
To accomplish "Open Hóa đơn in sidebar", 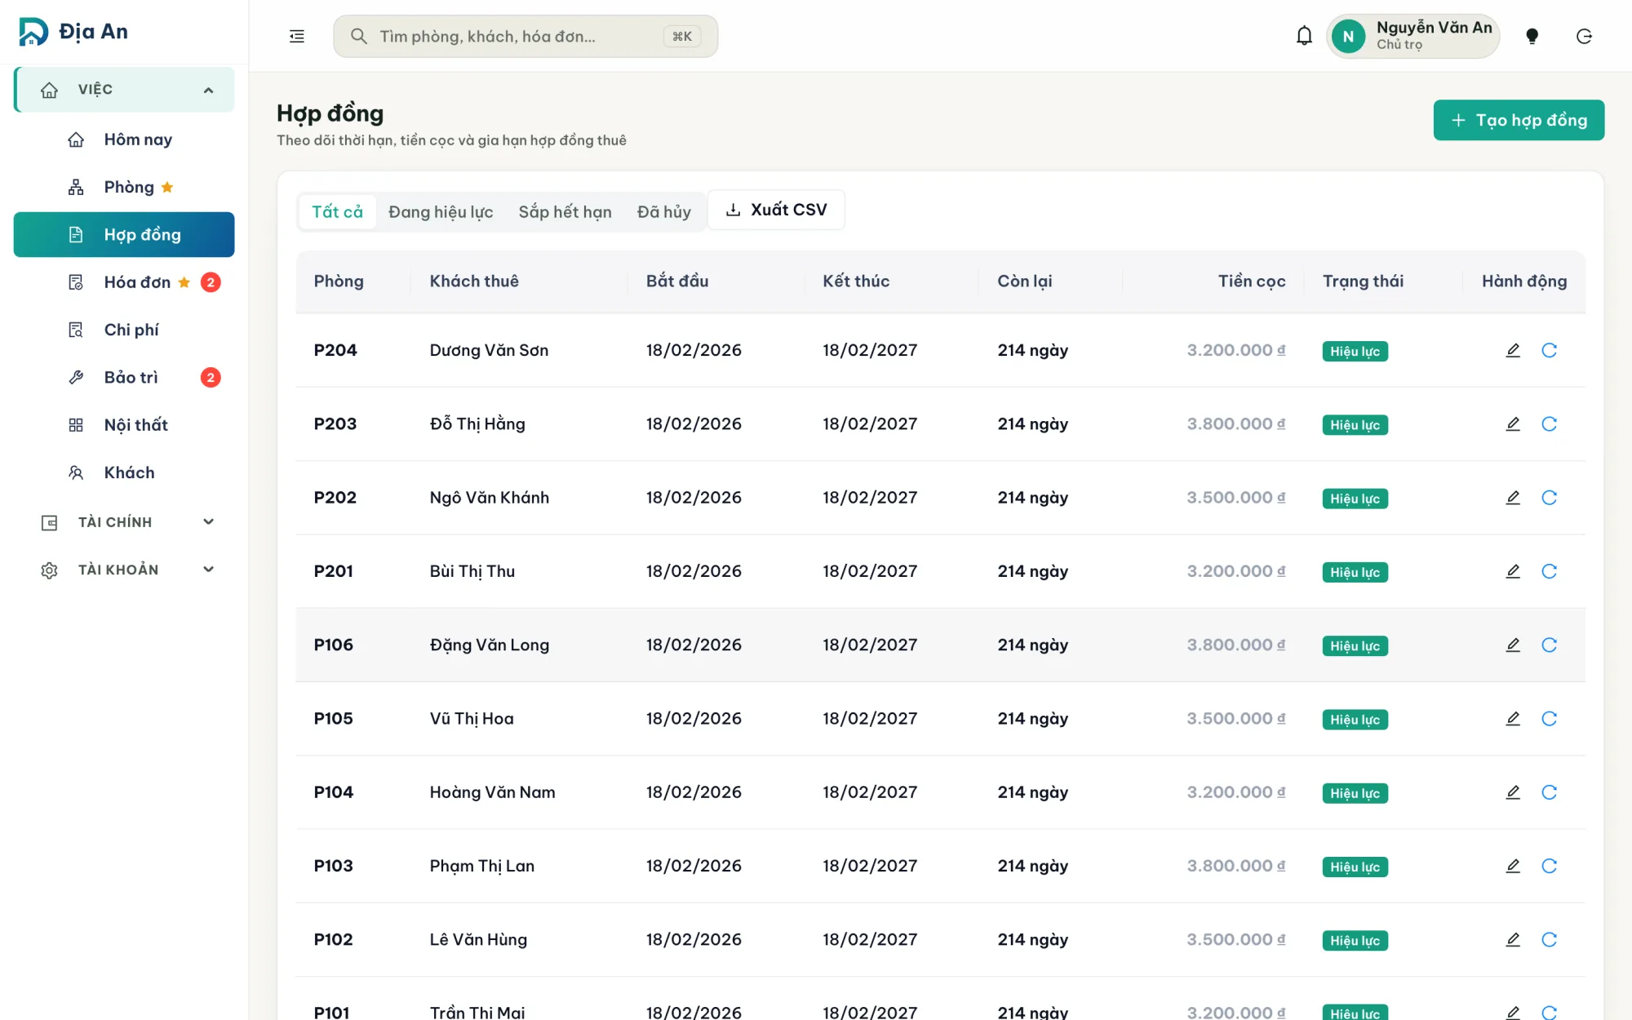I will [124, 282].
